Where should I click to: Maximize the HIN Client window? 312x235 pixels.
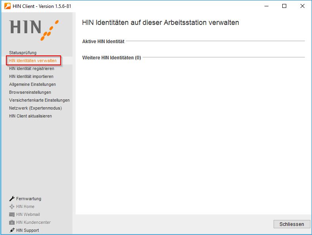point(284,6)
